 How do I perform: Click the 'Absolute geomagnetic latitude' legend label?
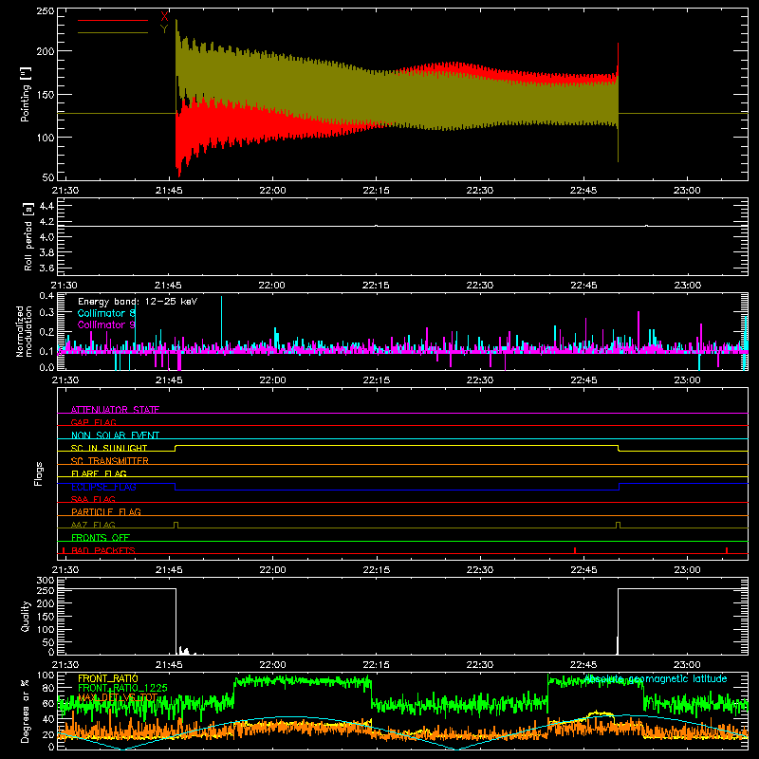[656, 678]
